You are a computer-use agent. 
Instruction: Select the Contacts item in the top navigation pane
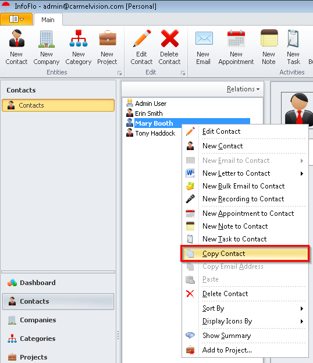click(58, 105)
